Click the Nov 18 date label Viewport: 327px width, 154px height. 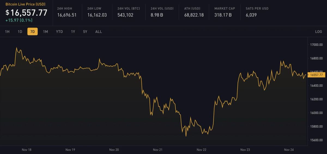pyautogui.click(x=26, y=150)
